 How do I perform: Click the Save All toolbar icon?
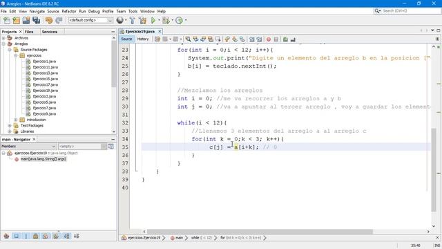point(36,20)
